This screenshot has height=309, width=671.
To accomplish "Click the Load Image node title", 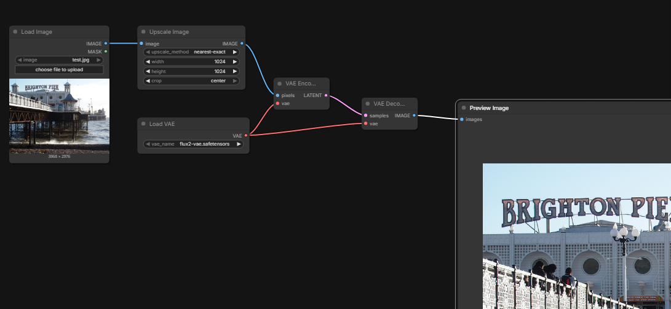I will pyautogui.click(x=37, y=31).
